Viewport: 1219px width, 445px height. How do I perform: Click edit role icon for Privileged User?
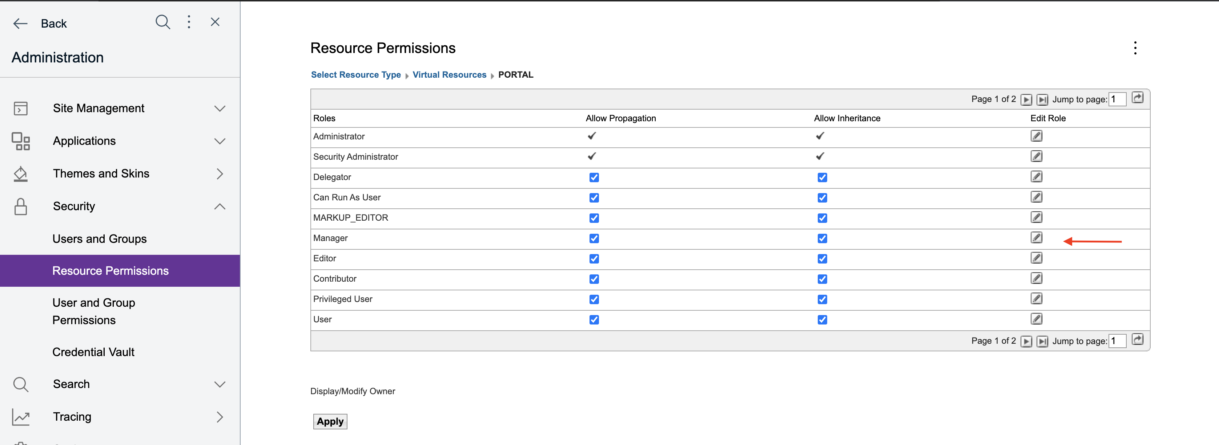(x=1036, y=299)
